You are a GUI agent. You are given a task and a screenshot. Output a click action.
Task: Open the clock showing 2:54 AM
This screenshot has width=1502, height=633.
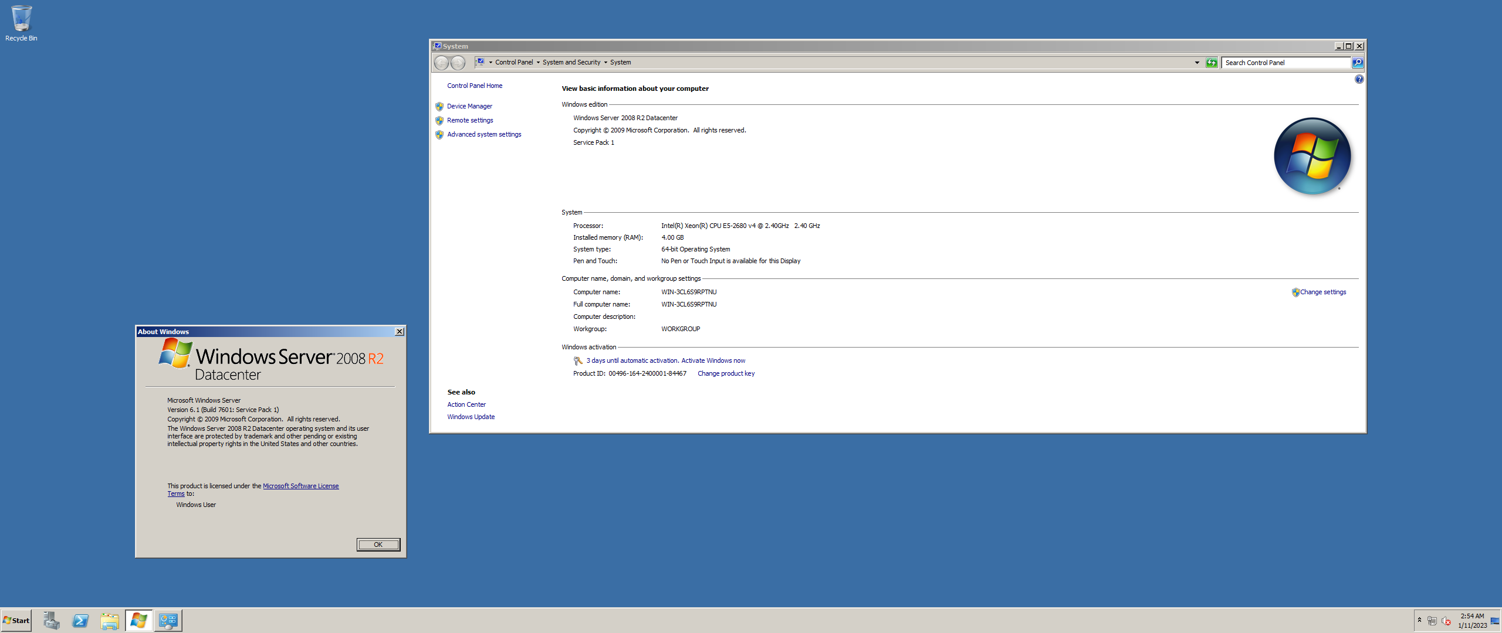(1472, 621)
